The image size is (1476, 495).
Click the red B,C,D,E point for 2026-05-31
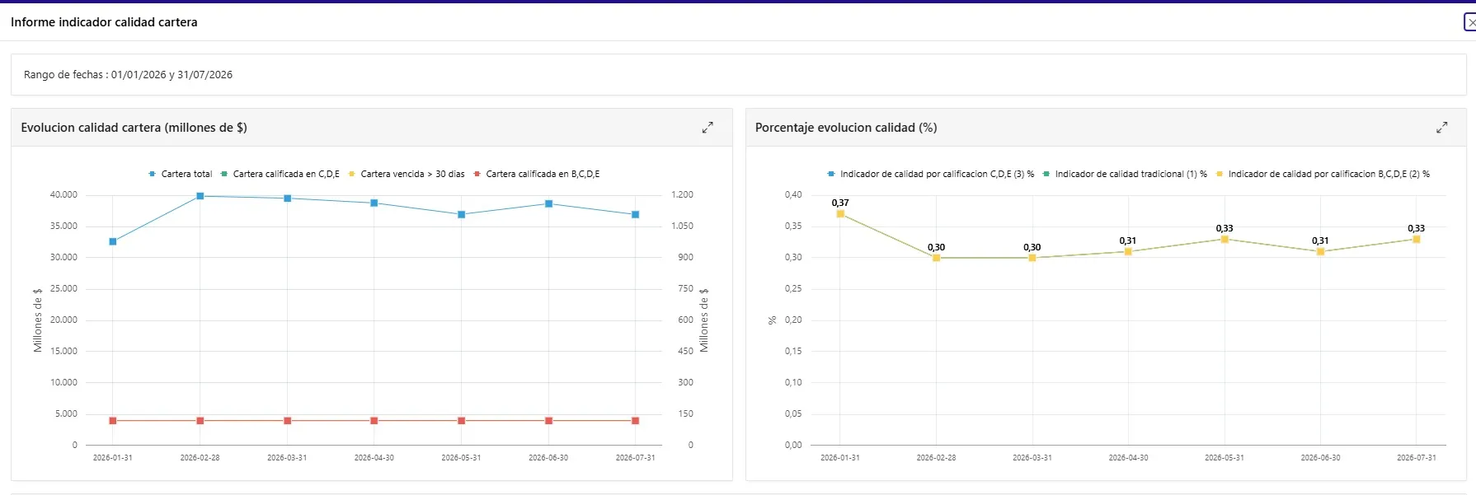(462, 421)
